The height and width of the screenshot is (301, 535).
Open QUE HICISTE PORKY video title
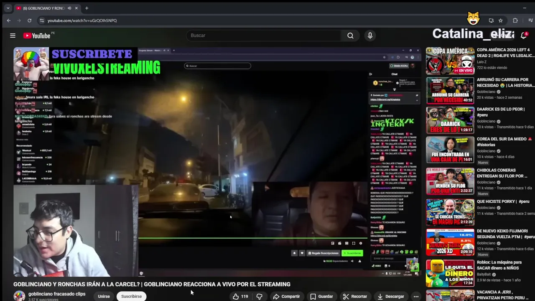coord(503,202)
